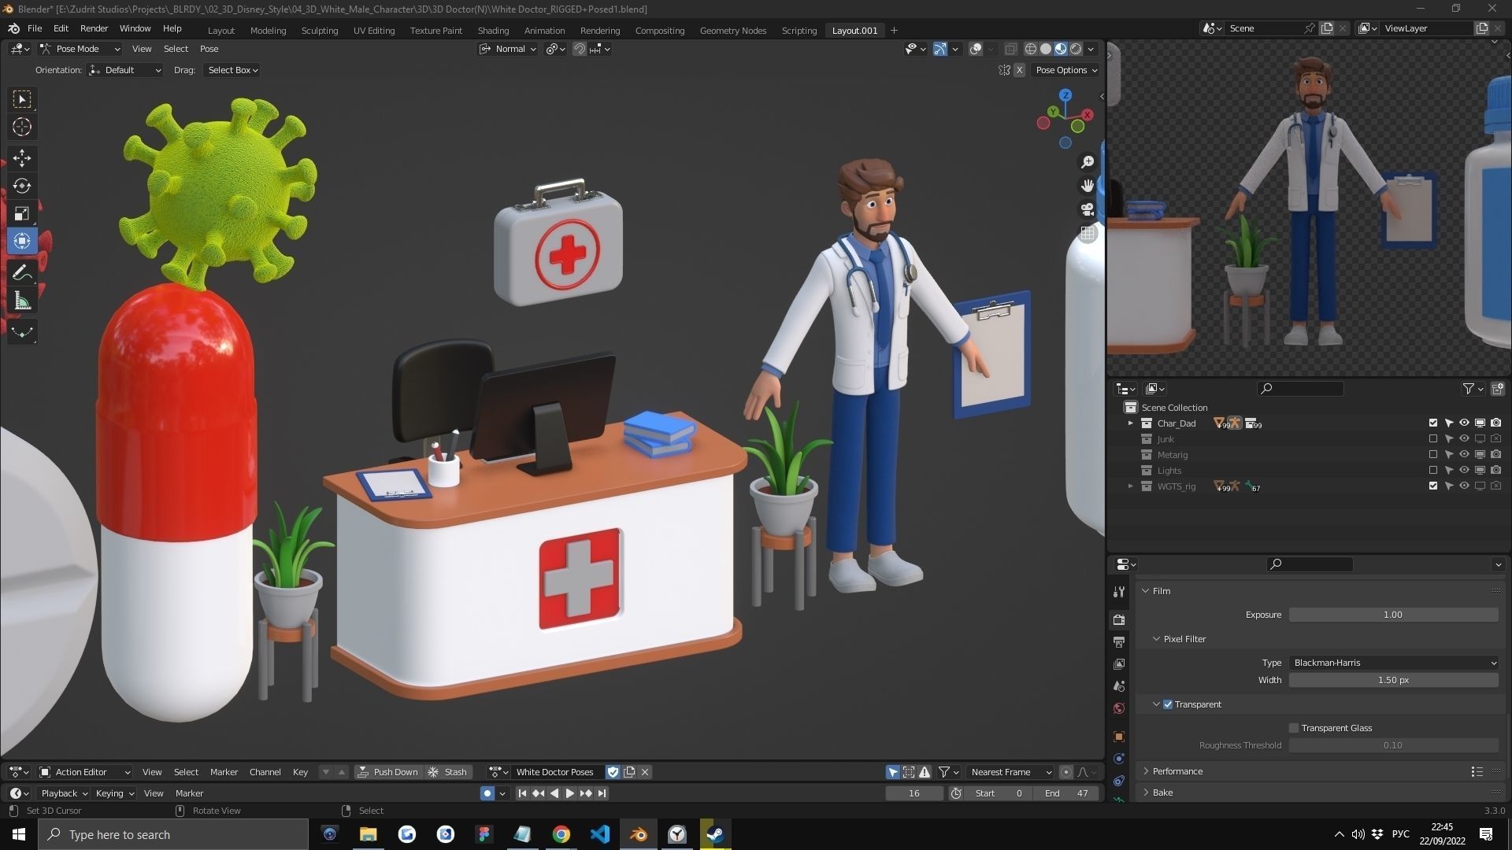Activate the Annotate pencil tool

point(22,272)
